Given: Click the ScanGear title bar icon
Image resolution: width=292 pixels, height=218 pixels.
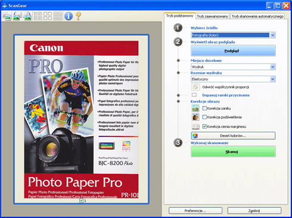Looking at the screenshot, I should [x=5, y=5].
